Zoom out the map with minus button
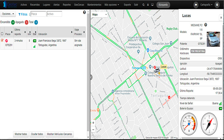 93,129
